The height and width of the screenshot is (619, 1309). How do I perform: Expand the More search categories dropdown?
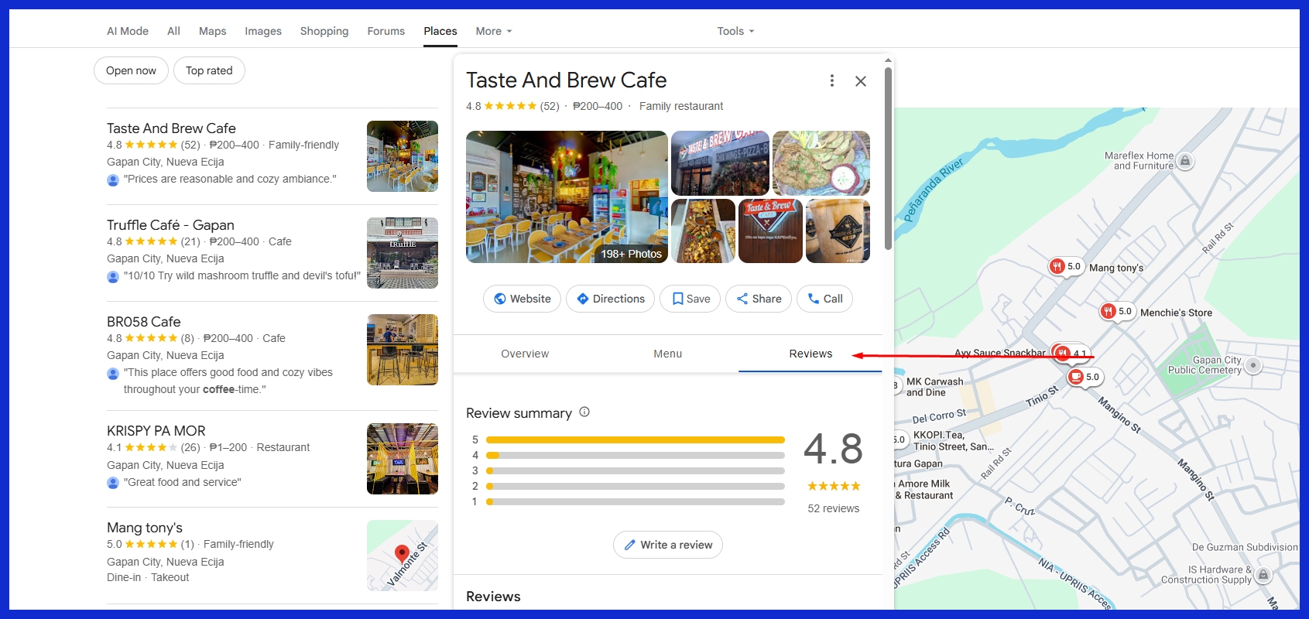tap(493, 31)
